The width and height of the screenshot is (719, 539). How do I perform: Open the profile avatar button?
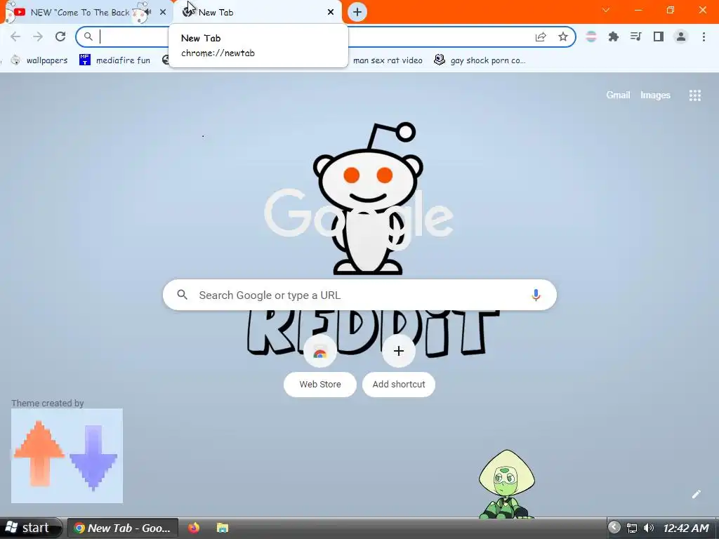[x=680, y=36]
